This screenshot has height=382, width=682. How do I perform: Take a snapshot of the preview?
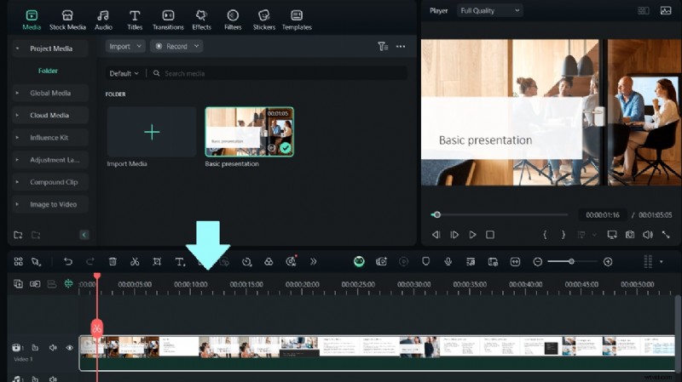click(630, 235)
